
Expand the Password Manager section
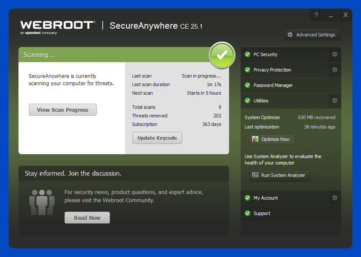coord(291,85)
